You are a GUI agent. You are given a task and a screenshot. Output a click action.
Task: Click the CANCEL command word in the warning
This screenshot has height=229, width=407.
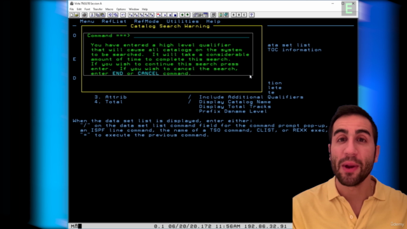pyautogui.click(x=148, y=74)
